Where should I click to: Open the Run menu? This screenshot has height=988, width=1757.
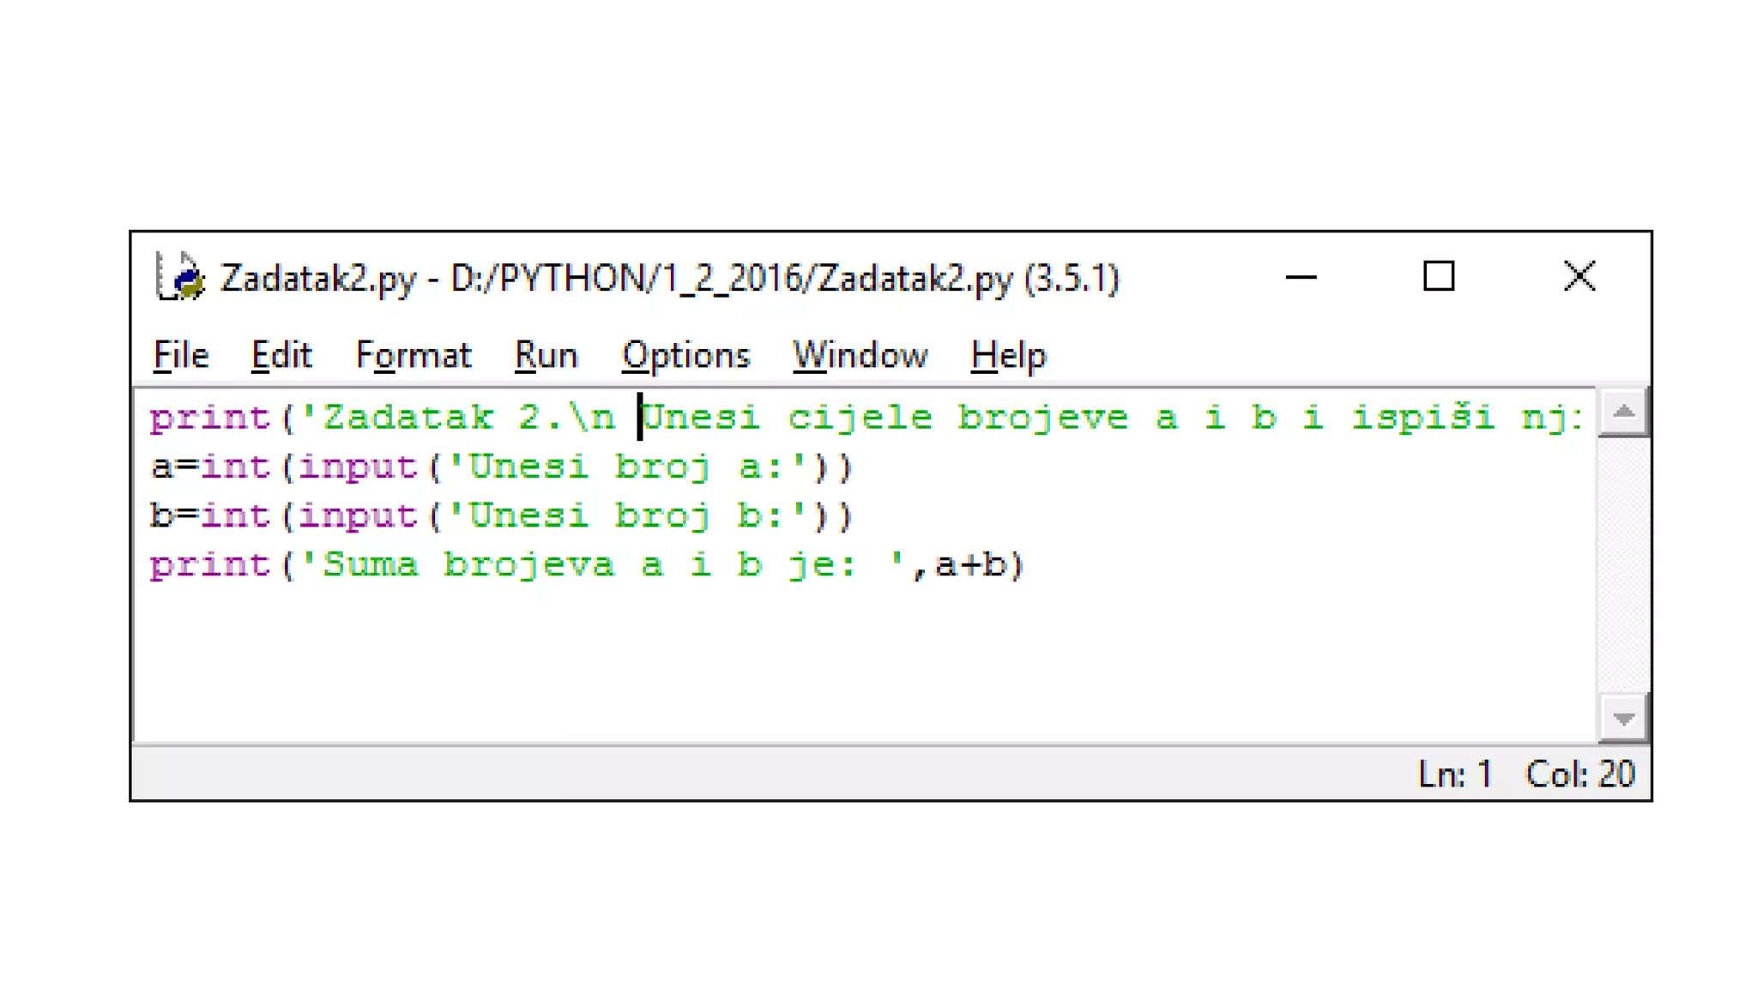click(x=546, y=355)
